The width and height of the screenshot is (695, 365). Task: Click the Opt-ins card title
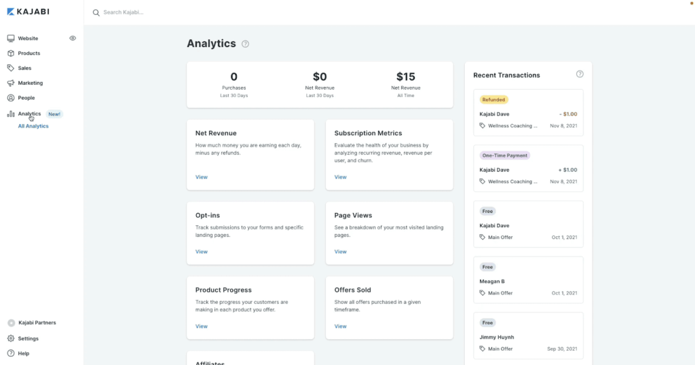pos(208,216)
